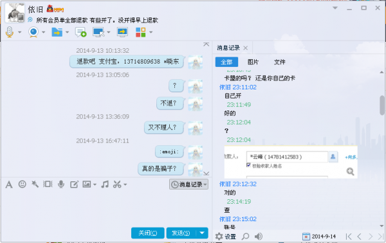Jump to top of chat arrow
386x243 pixels.
[x=206, y=44]
